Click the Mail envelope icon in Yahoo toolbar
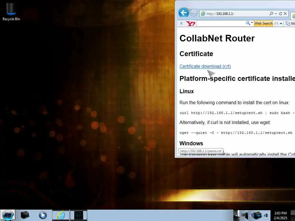Screen dimensions: 295x221 click(288, 24)
